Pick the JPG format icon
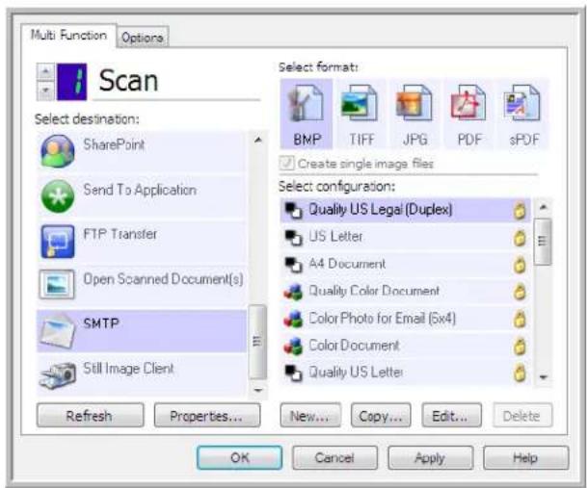 coord(414,104)
